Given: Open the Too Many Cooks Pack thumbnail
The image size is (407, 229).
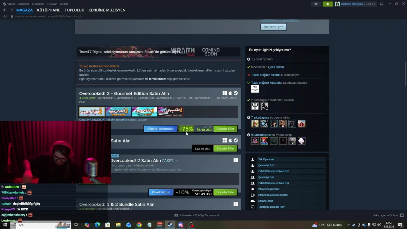Looking at the screenshot, I should click(x=170, y=112).
